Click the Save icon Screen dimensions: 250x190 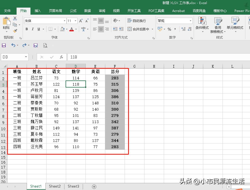pyautogui.click(x=4, y=45)
